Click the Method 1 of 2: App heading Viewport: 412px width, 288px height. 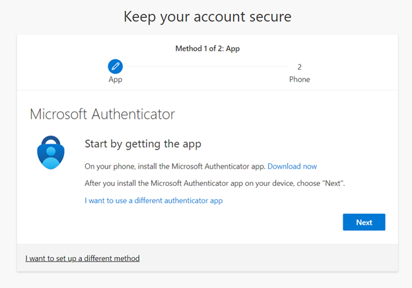(207, 49)
